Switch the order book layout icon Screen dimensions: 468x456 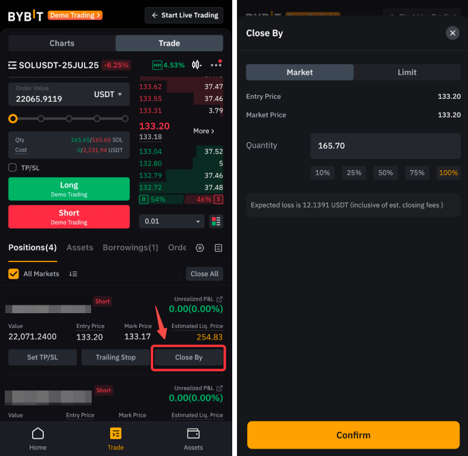pos(216,221)
